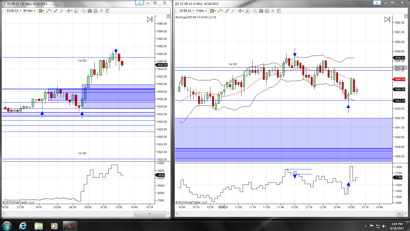The image size is (410, 231).
Task: Click the NinjaTrader taskbar button
Action: [x=69, y=226]
